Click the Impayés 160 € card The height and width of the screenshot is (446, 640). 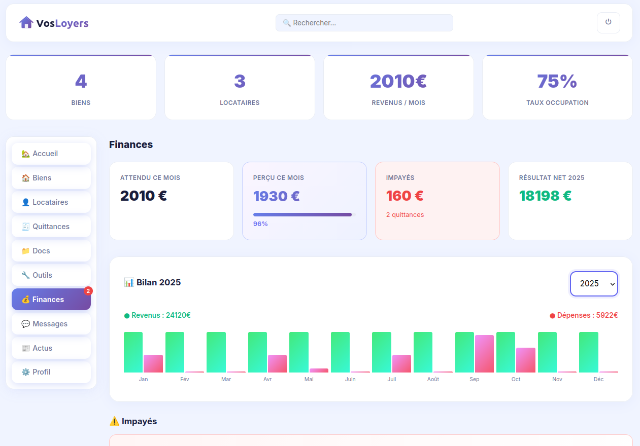click(437, 201)
